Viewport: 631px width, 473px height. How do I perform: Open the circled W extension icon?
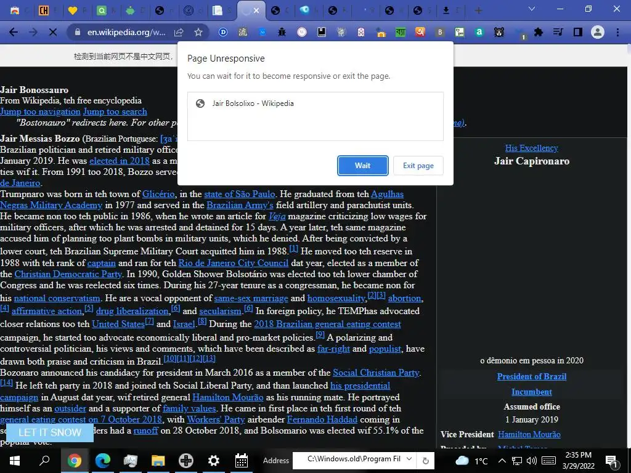point(302,32)
